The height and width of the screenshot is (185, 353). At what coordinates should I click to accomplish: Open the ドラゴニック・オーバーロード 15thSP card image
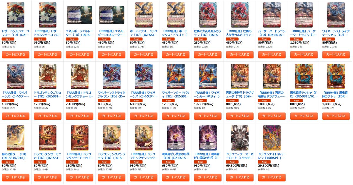tap(240, 138)
